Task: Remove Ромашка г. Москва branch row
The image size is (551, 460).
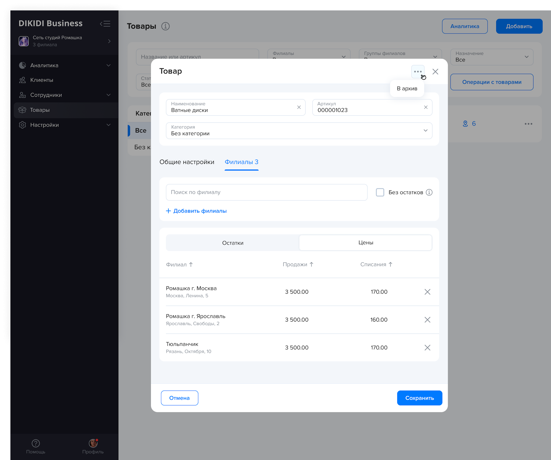Action: tap(427, 292)
